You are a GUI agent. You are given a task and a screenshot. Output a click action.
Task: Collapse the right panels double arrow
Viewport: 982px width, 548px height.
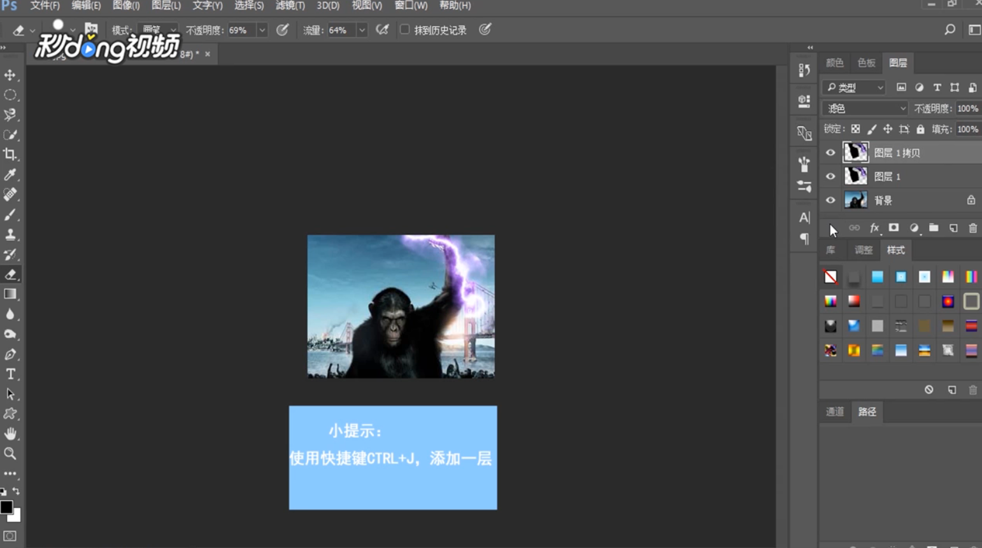coord(810,47)
